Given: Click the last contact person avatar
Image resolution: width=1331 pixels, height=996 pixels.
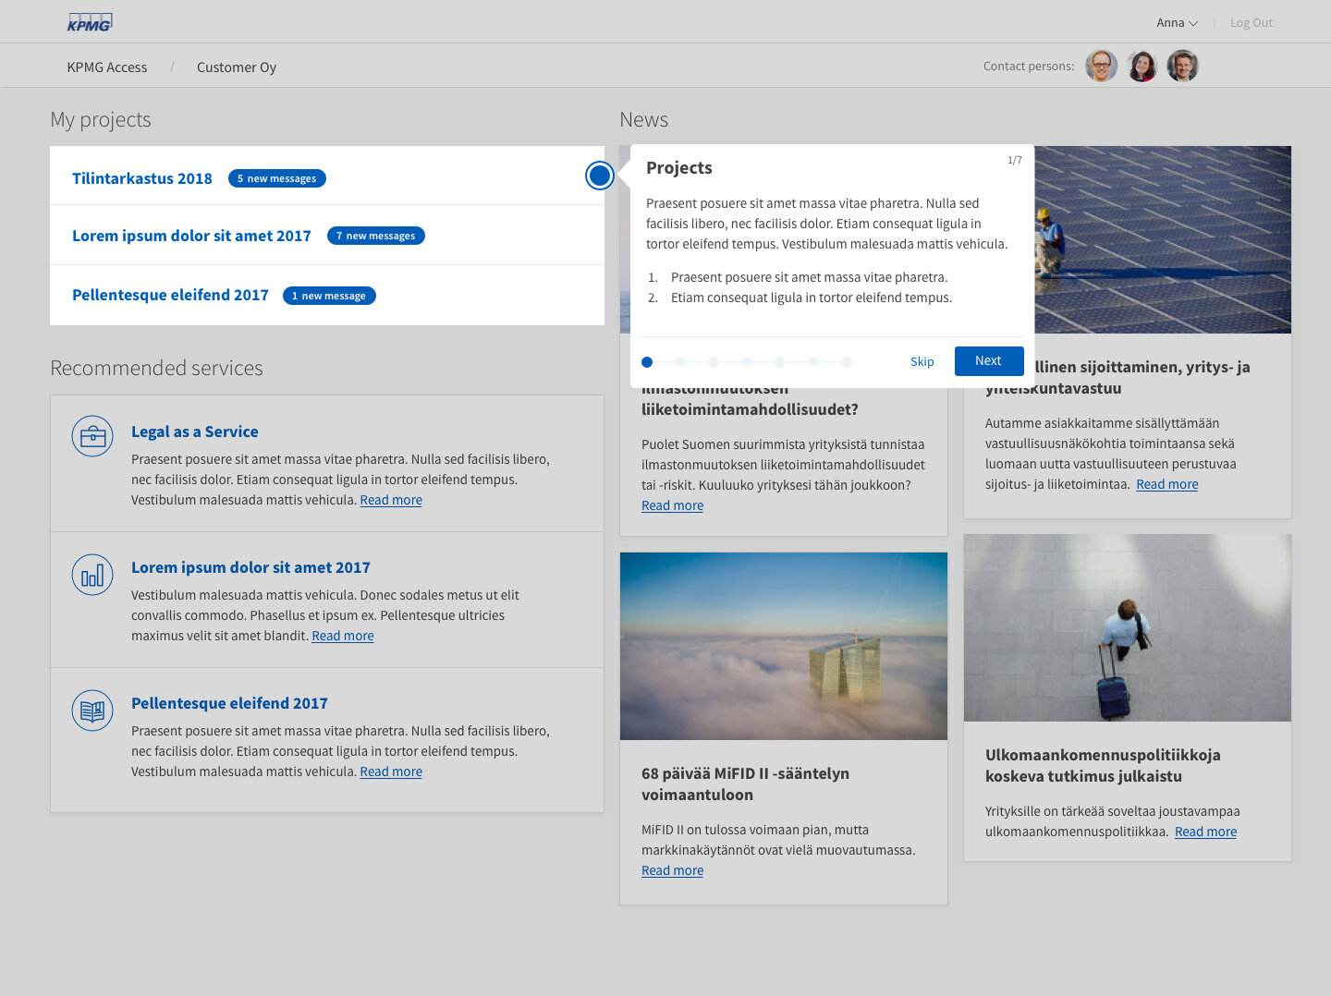Looking at the screenshot, I should click(1182, 66).
